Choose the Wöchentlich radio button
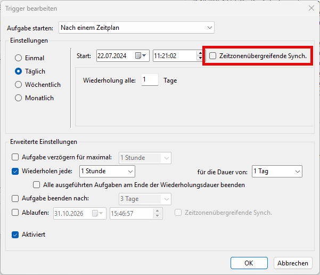Image resolution: width=320 pixels, height=275 pixels. 19,85
